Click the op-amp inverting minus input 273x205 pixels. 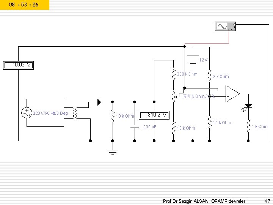(228, 91)
